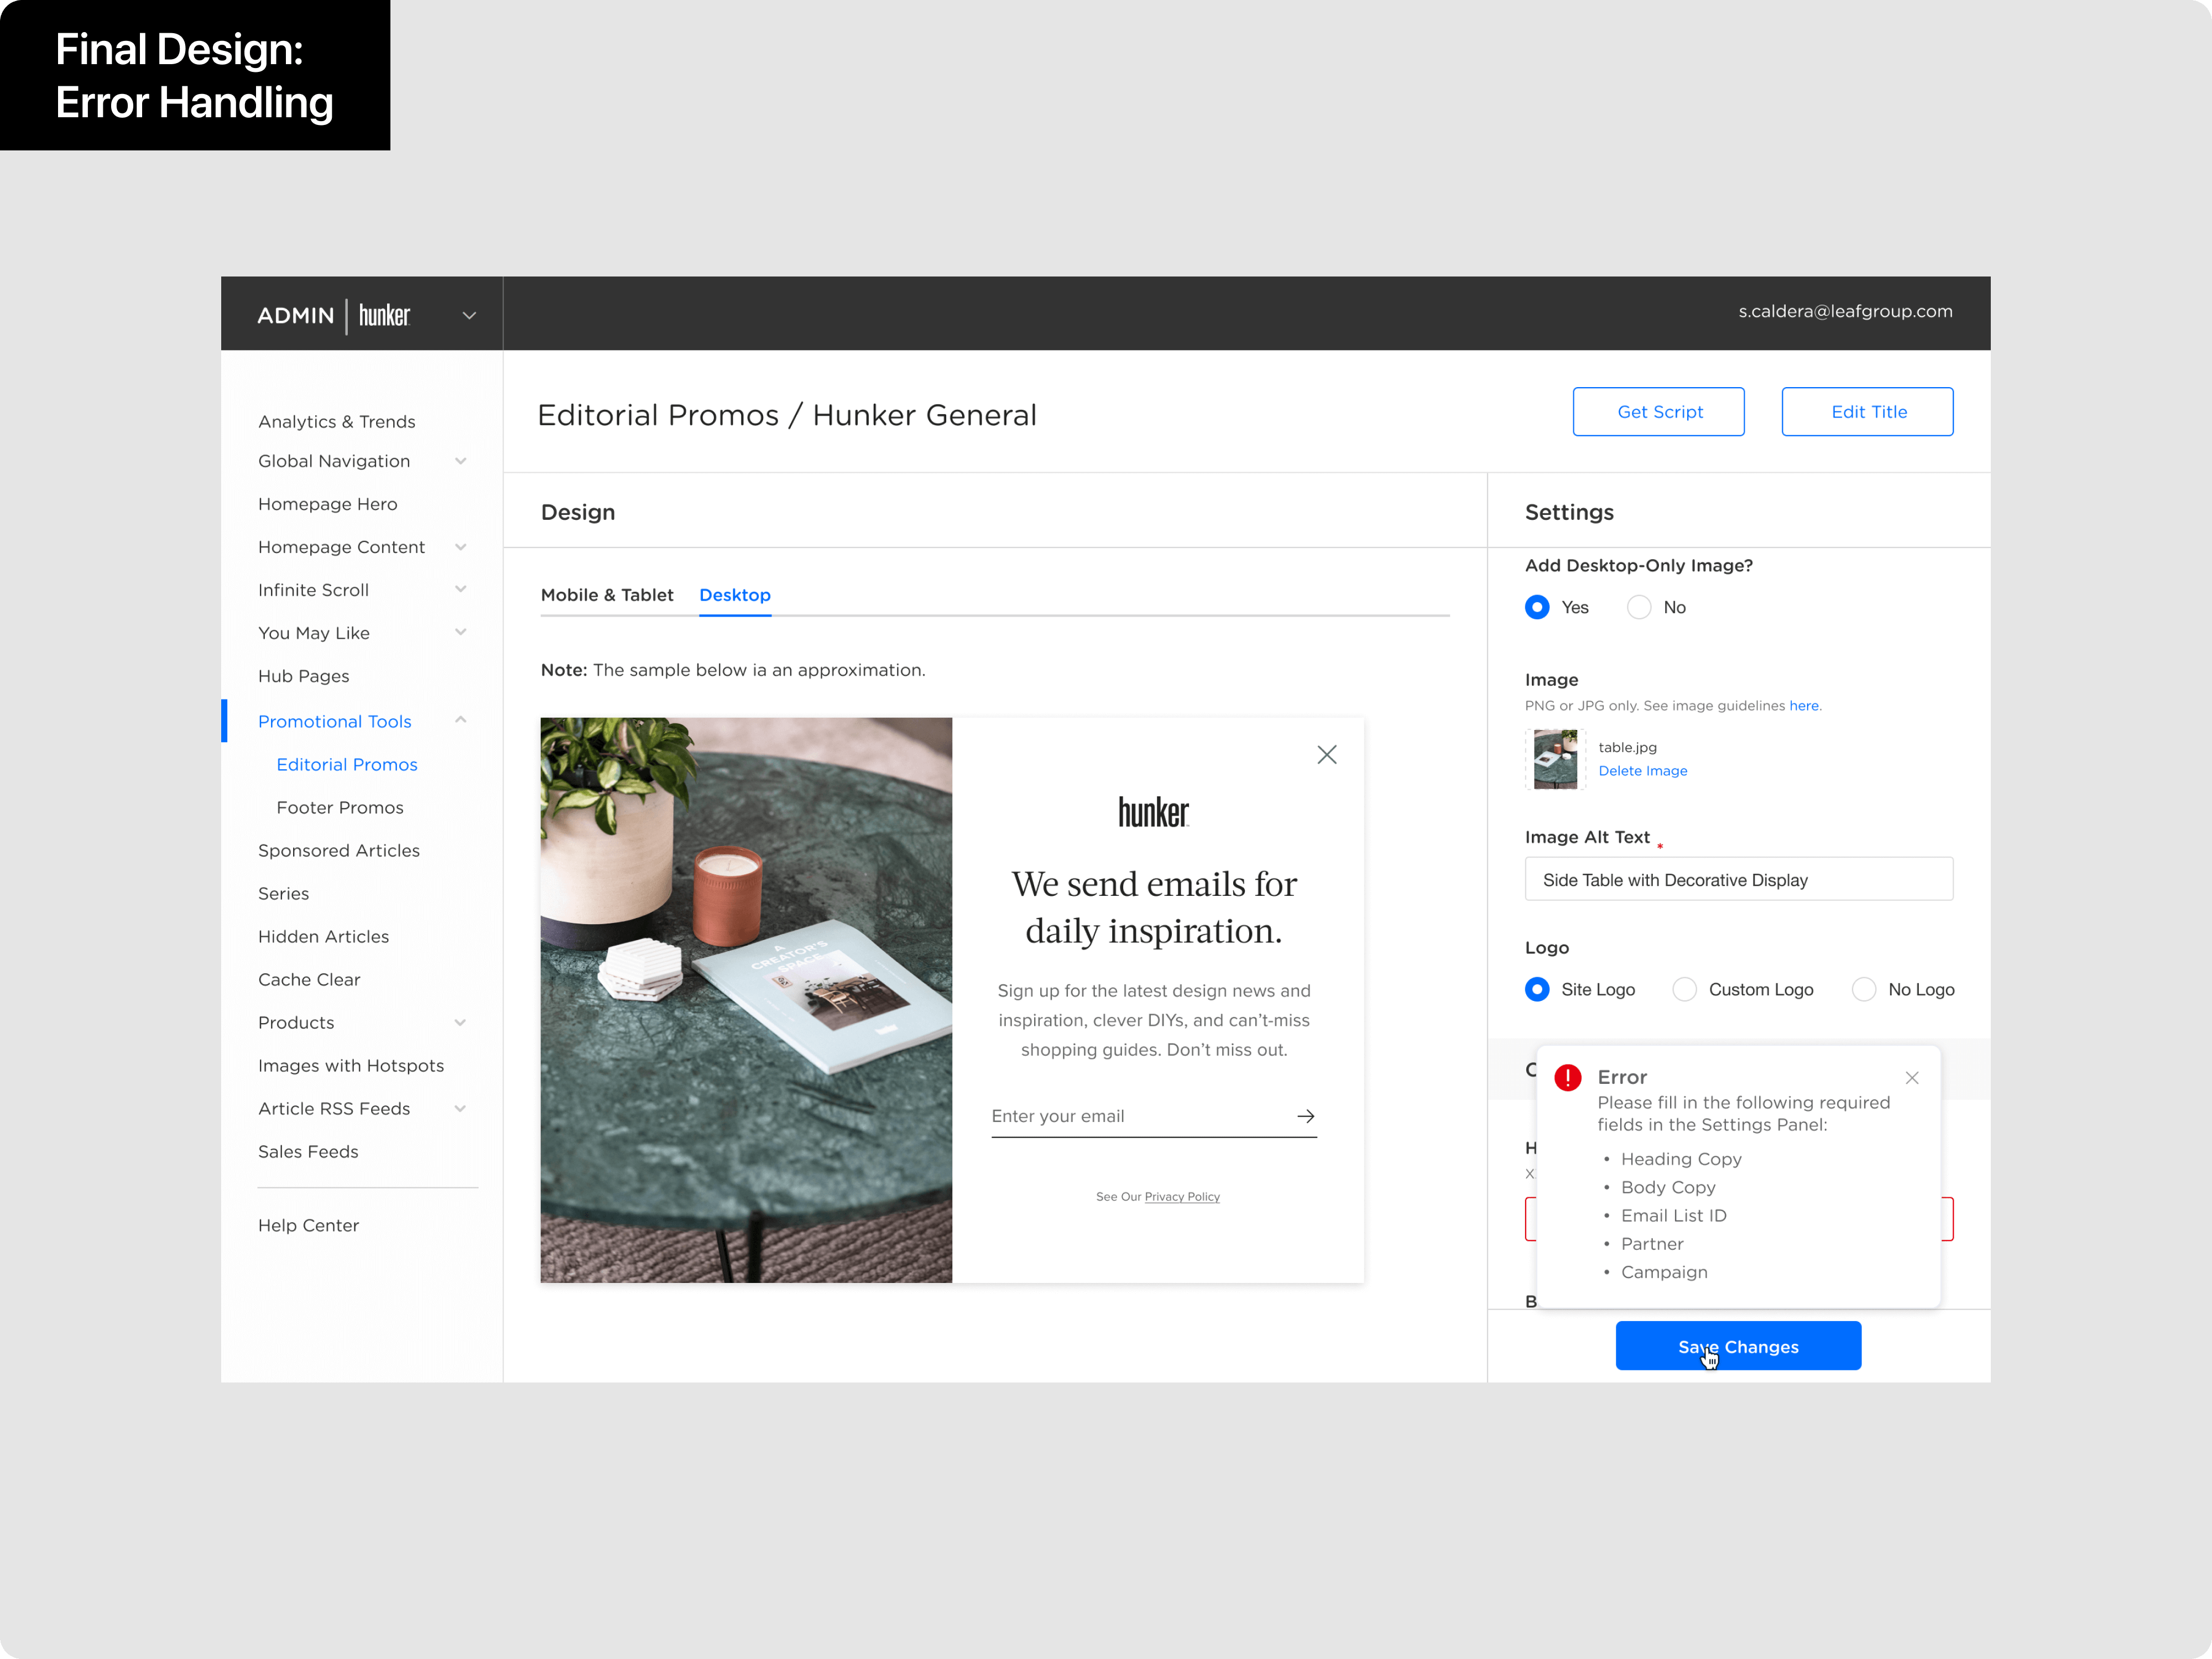Open Footer Promos in the sidebar

click(340, 807)
